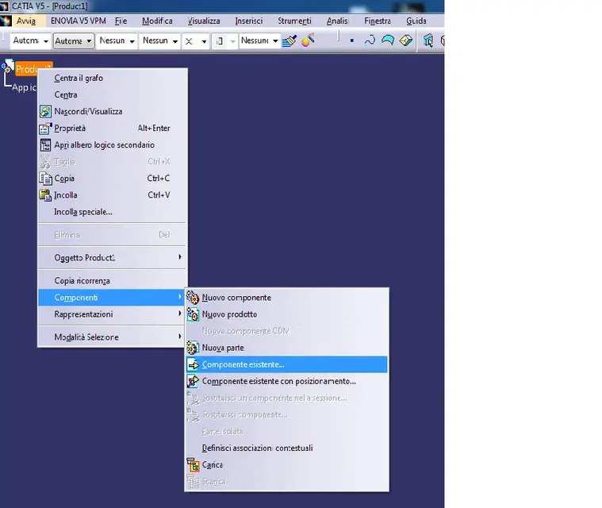602x508 pixels.
Task: Open the Avvia menu
Action: click(25, 21)
